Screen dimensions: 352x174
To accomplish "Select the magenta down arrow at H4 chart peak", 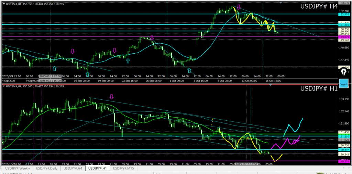I will point(239,7).
